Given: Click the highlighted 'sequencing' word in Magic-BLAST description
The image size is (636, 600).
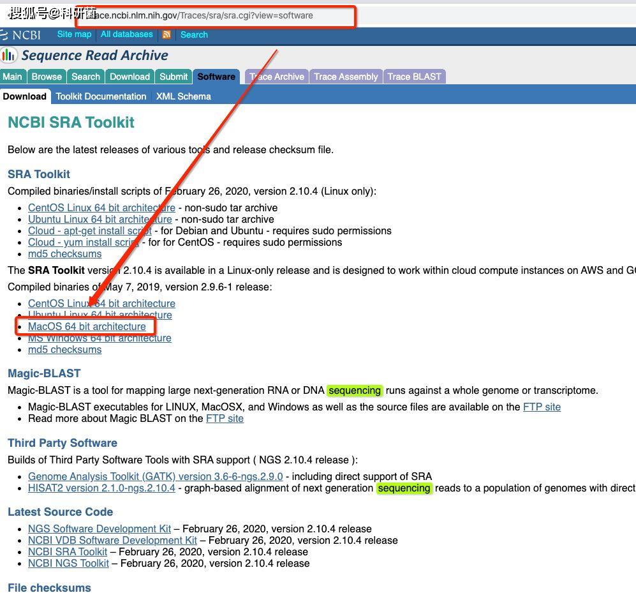Looking at the screenshot, I should (x=355, y=391).
